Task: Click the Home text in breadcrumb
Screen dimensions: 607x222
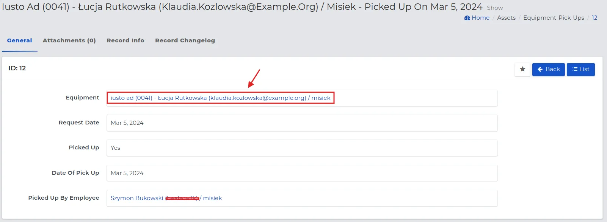Action: 480,18
